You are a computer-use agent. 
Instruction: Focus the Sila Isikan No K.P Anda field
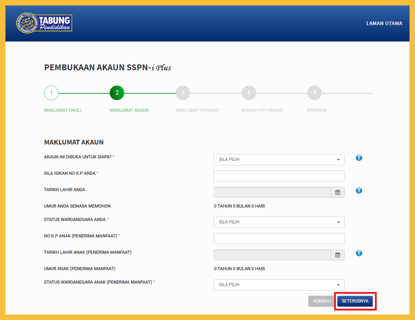point(279,176)
